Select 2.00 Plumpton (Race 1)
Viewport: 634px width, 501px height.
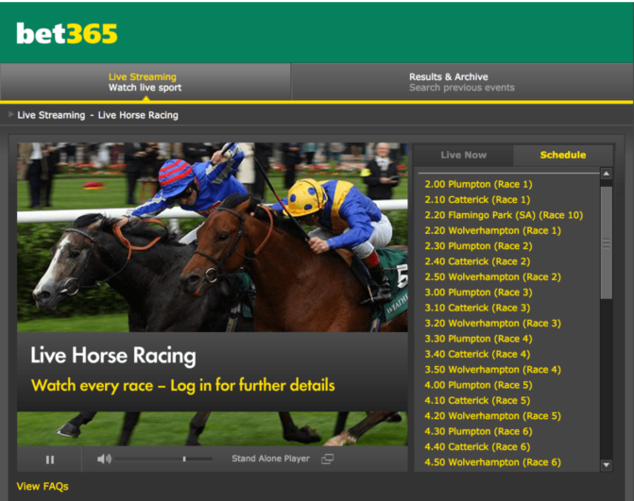pos(478,184)
